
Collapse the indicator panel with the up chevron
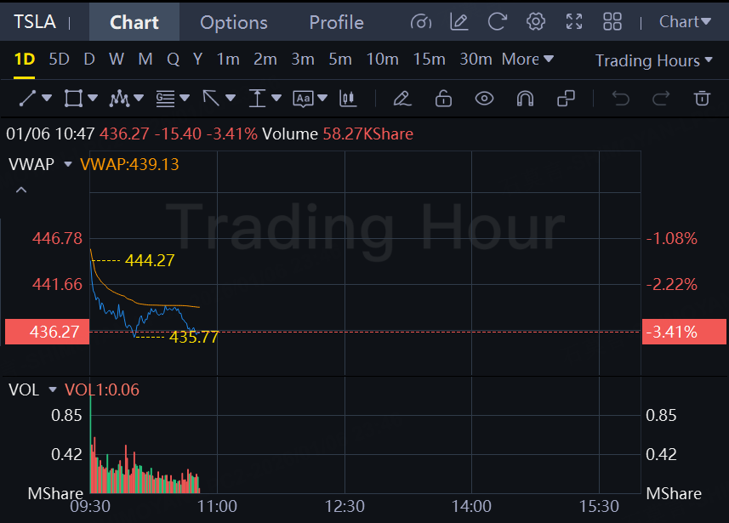[x=21, y=190]
